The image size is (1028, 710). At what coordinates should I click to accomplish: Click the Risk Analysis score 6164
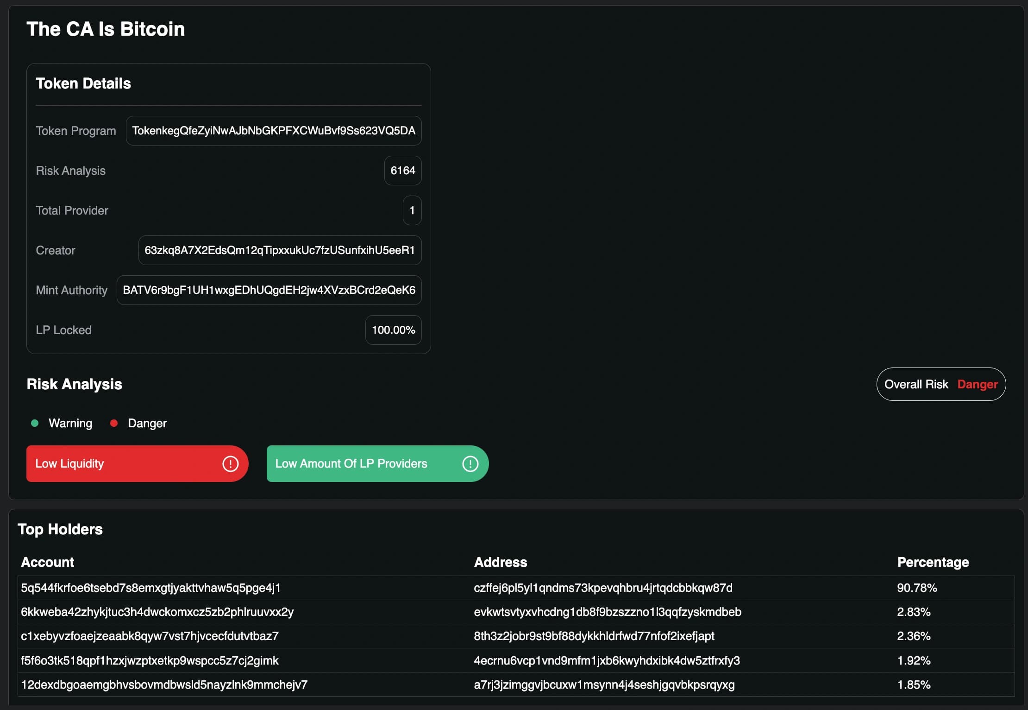pyautogui.click(x=403, y=171)
